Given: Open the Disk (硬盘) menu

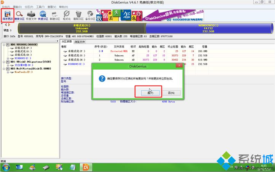Looking at the screenshot, I should tap(17, 7).
